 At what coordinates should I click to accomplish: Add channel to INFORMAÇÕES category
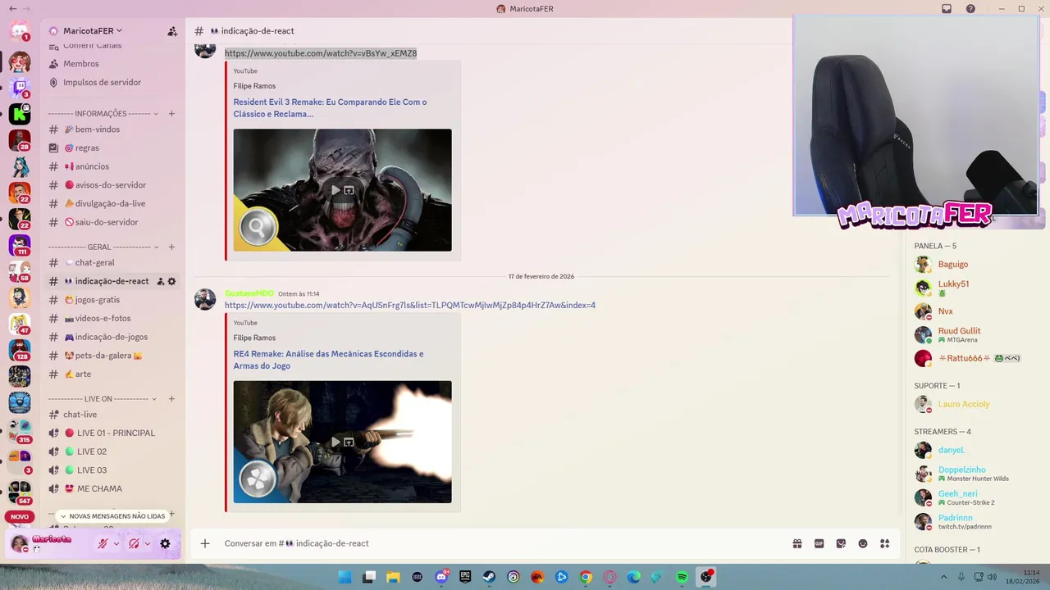171,114
